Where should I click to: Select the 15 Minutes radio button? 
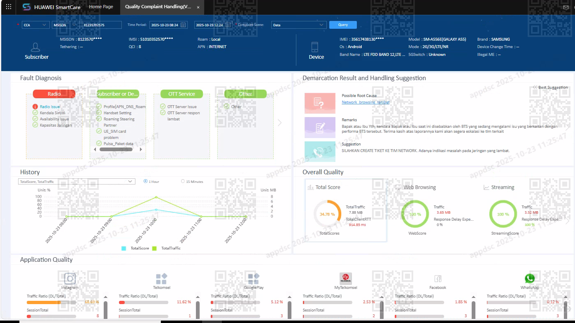coord(183,181)
